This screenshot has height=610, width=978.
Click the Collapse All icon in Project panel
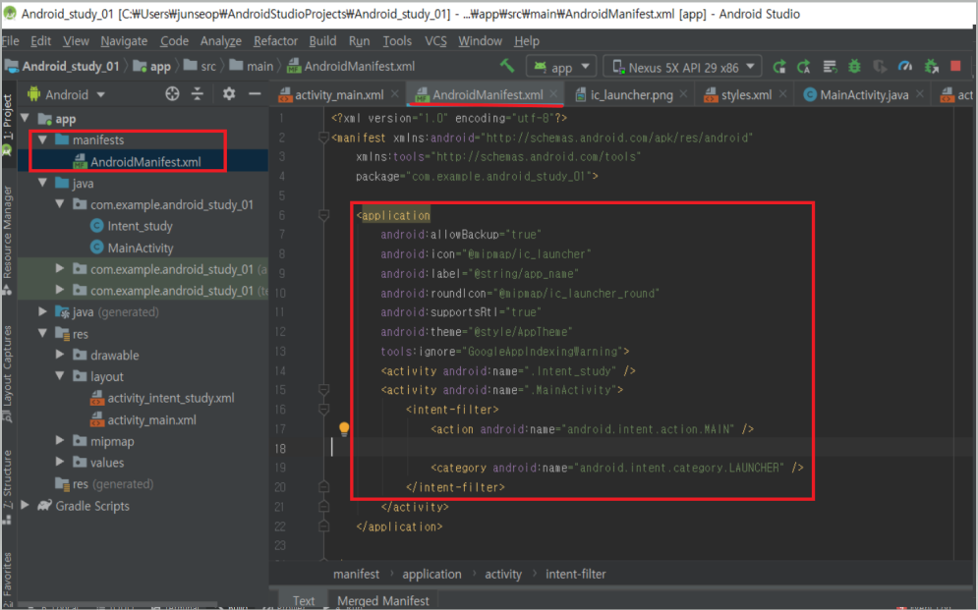click(198, 94)
